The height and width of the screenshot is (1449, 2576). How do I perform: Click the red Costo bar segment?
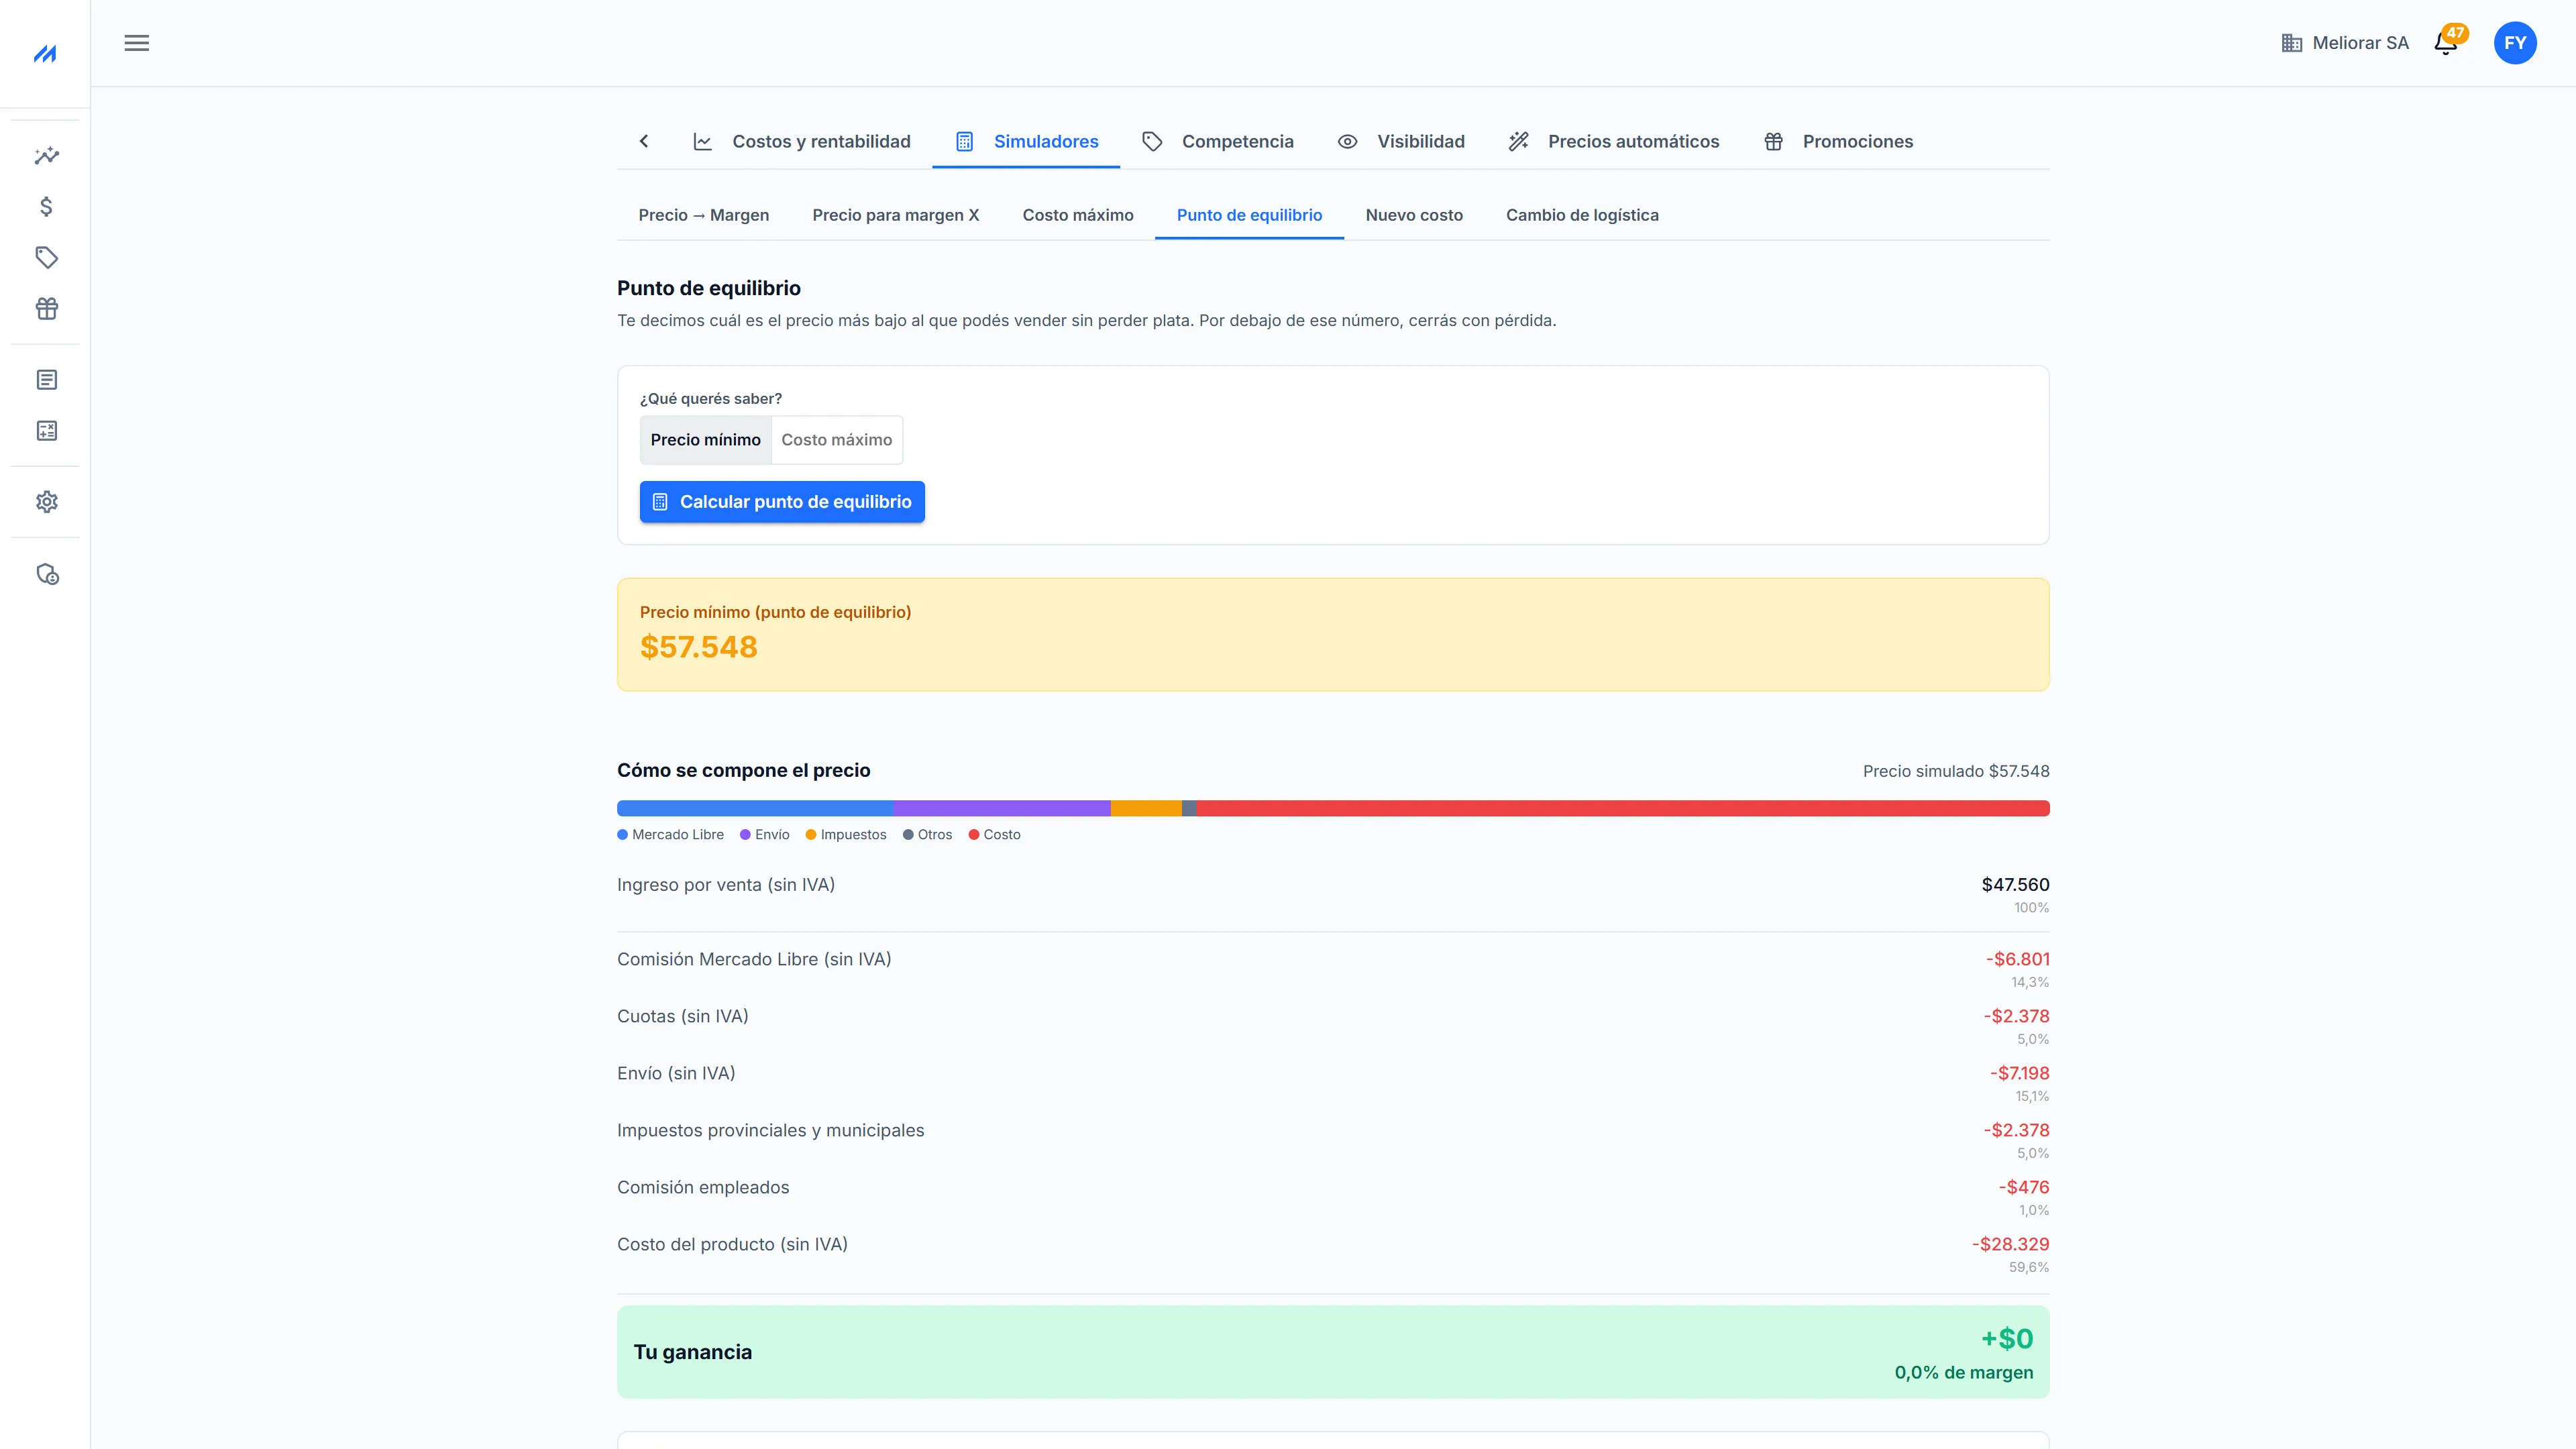tap(1623, 808)
